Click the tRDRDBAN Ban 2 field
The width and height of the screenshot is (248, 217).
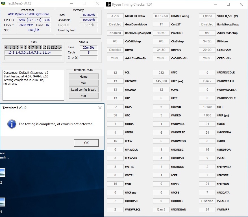click(161, 209)
